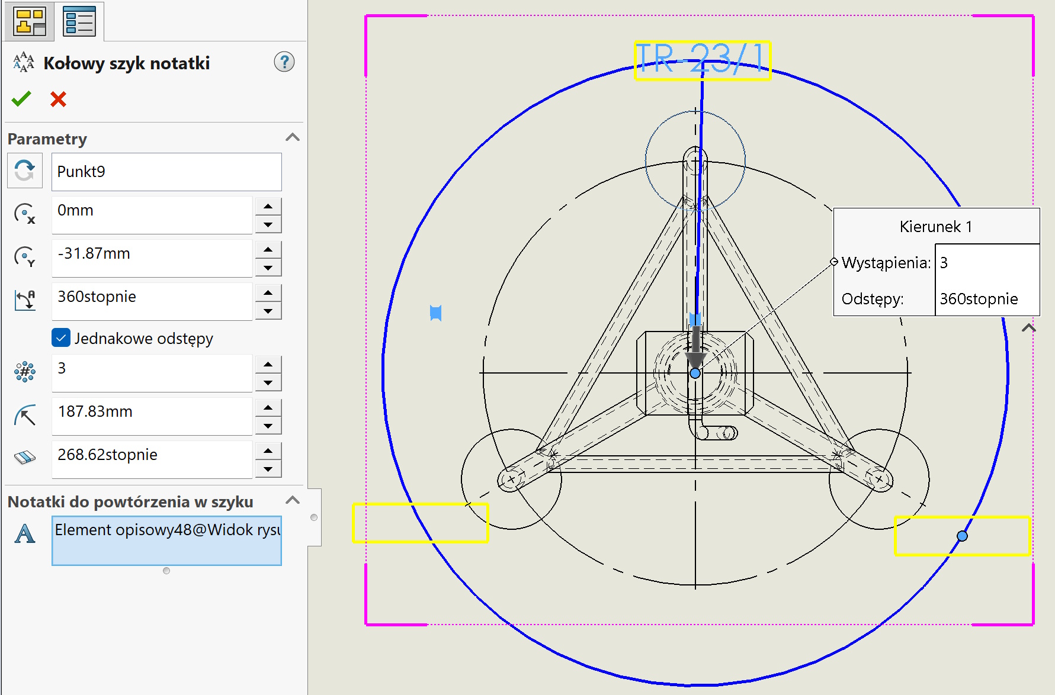This screenshot has width=1055, height=695.
Task: Switch to the feature manager tab
Action: [30, 22]
